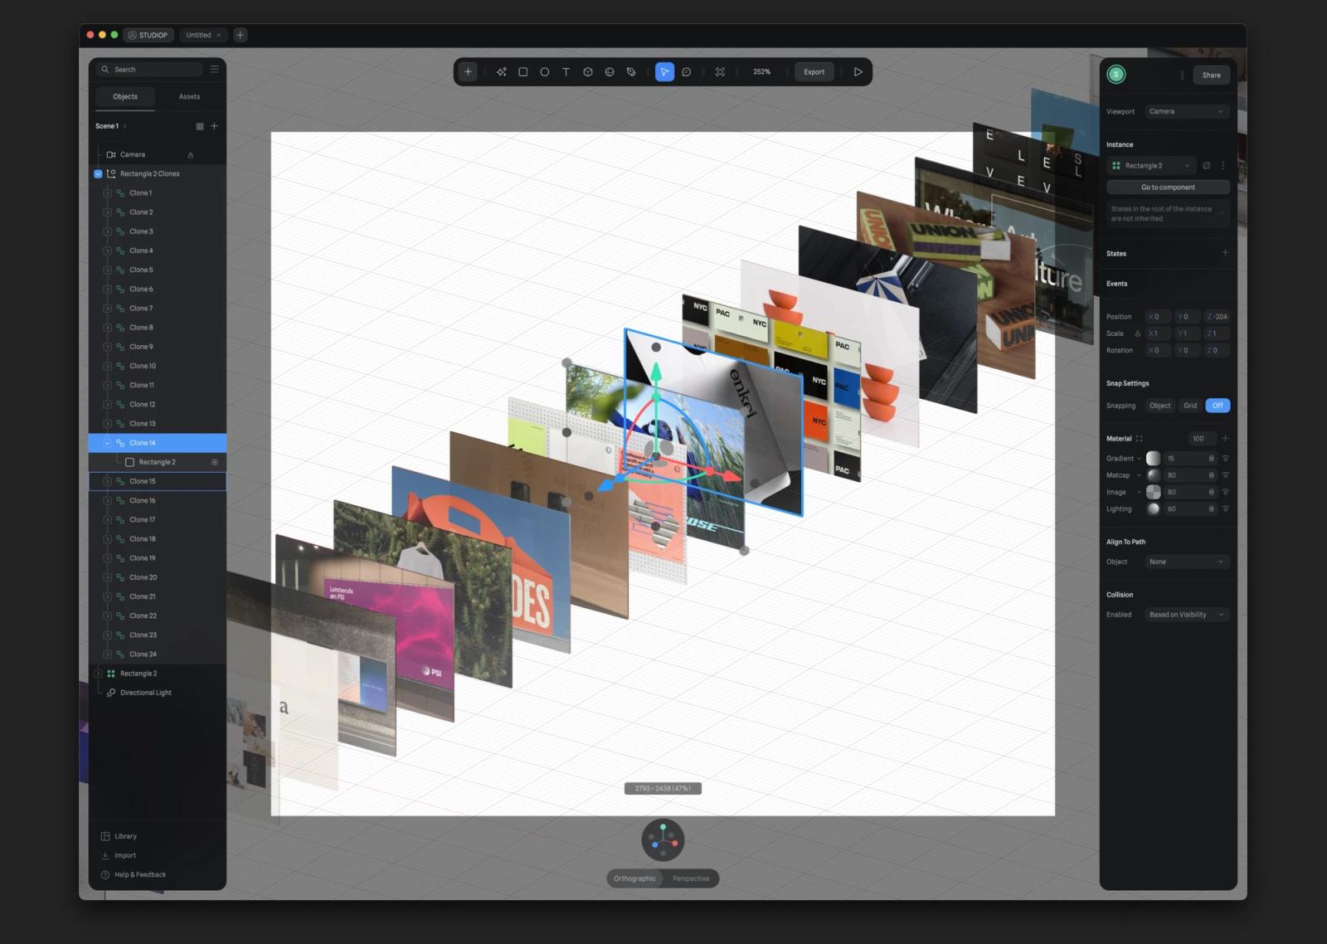The image size is (1327, 944).
Task: Expand the Clone 15 tree item
Action: (107, 481)
